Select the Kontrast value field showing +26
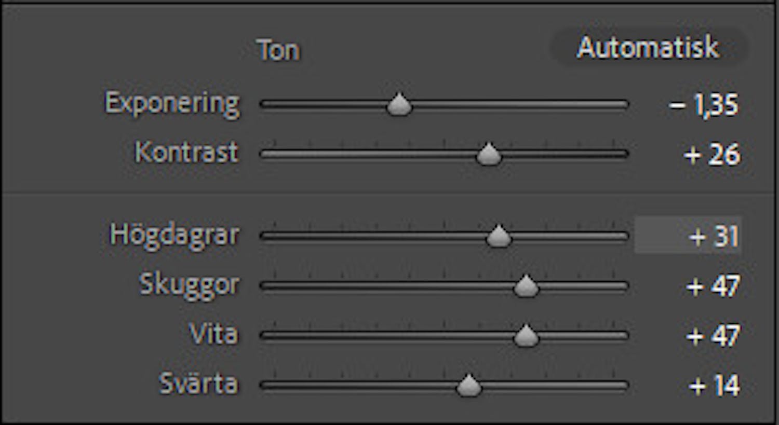The image size is (779, 425). [712, 155]
